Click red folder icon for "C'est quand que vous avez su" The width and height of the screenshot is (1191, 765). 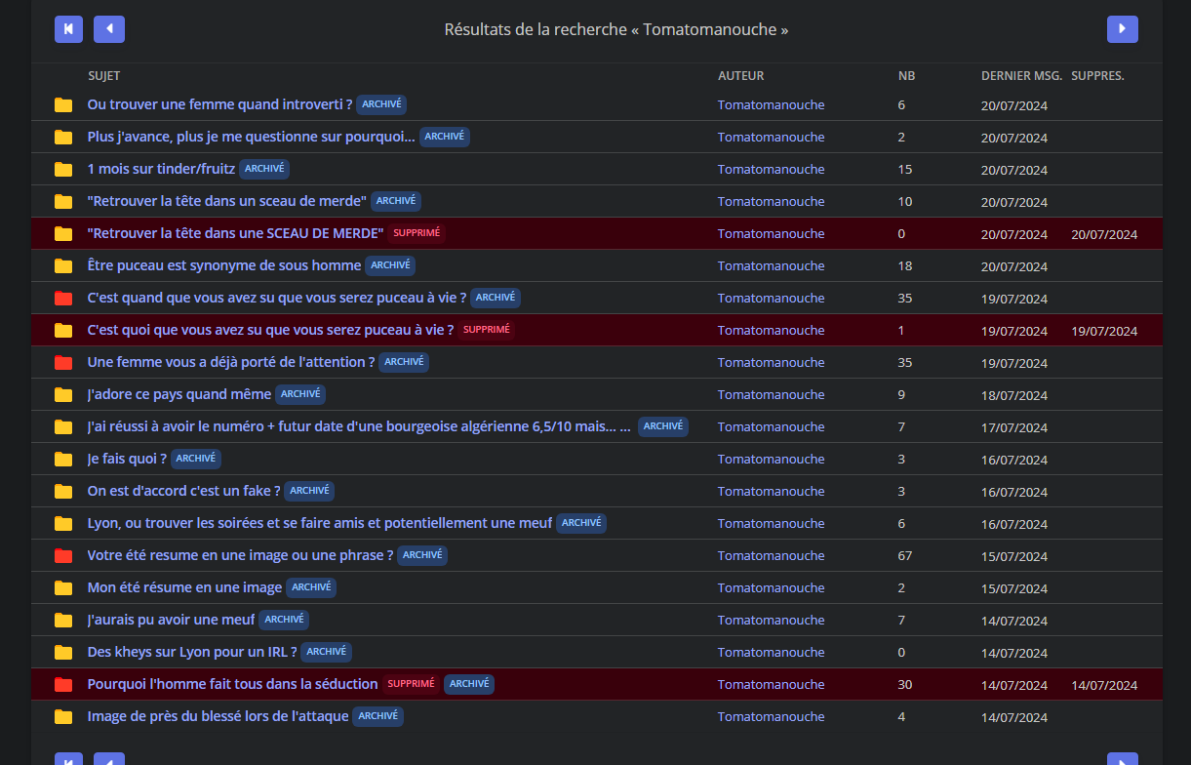pyautogui.click(x=63, y=299)
